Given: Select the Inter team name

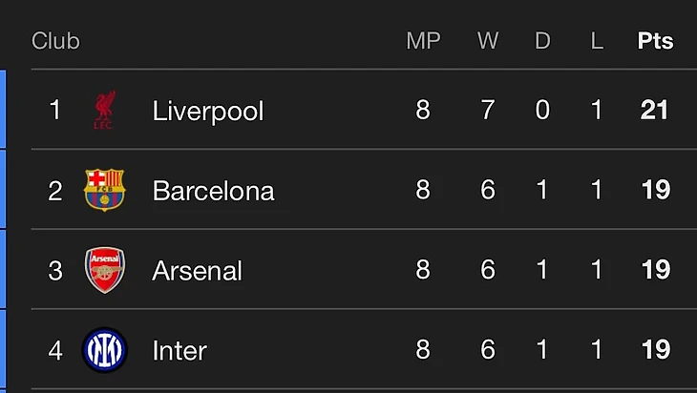Looking at the screenshot, I should pyautogui.click(x=180, y=351).
